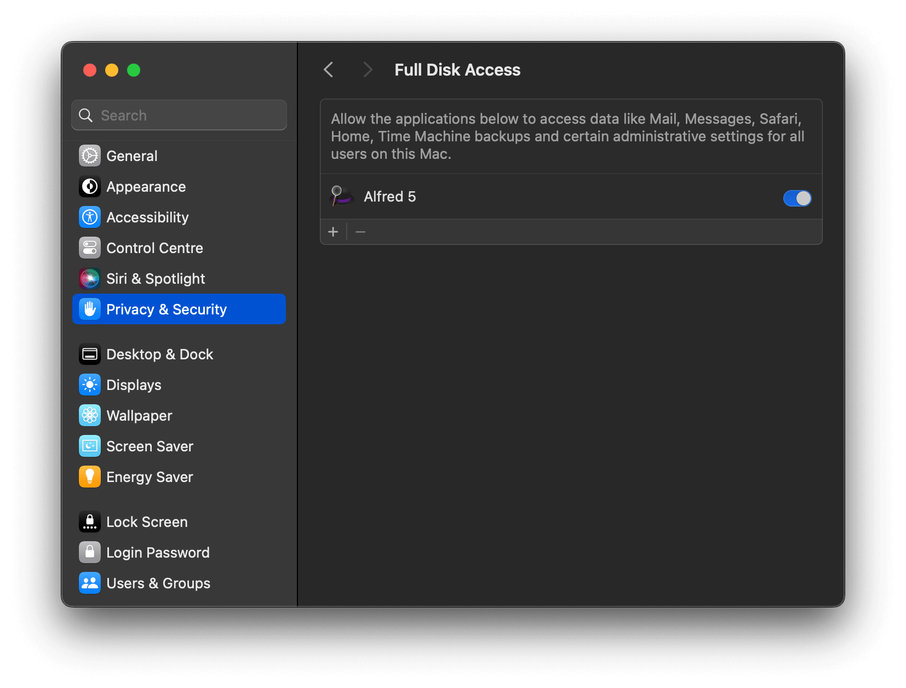
Task: Open Control Centre settings
Action: click(x=89, y=248)
